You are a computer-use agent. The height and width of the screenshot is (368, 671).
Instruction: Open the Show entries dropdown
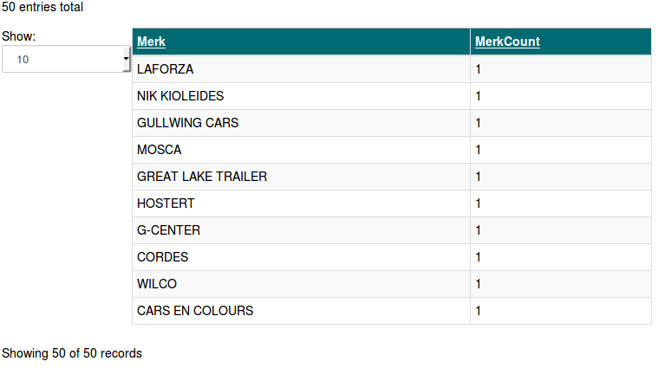pyautogui.click(x=65, y=59)
